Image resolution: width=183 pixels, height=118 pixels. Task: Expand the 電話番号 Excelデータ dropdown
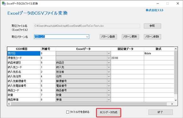[109, 86]
